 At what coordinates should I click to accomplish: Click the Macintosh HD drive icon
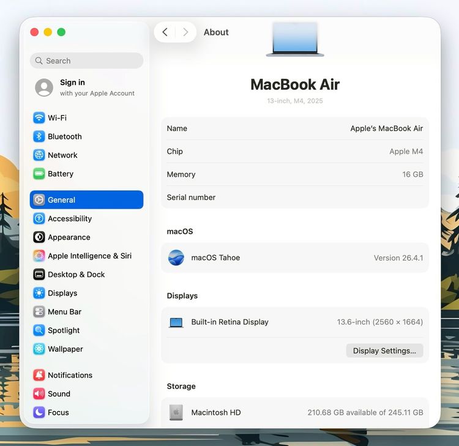click(x=176, y=412)
